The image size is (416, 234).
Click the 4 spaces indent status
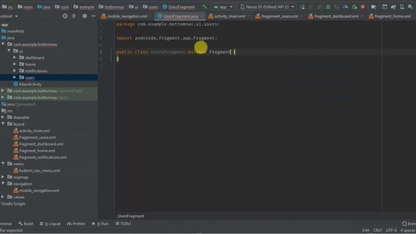coord(408,230)
